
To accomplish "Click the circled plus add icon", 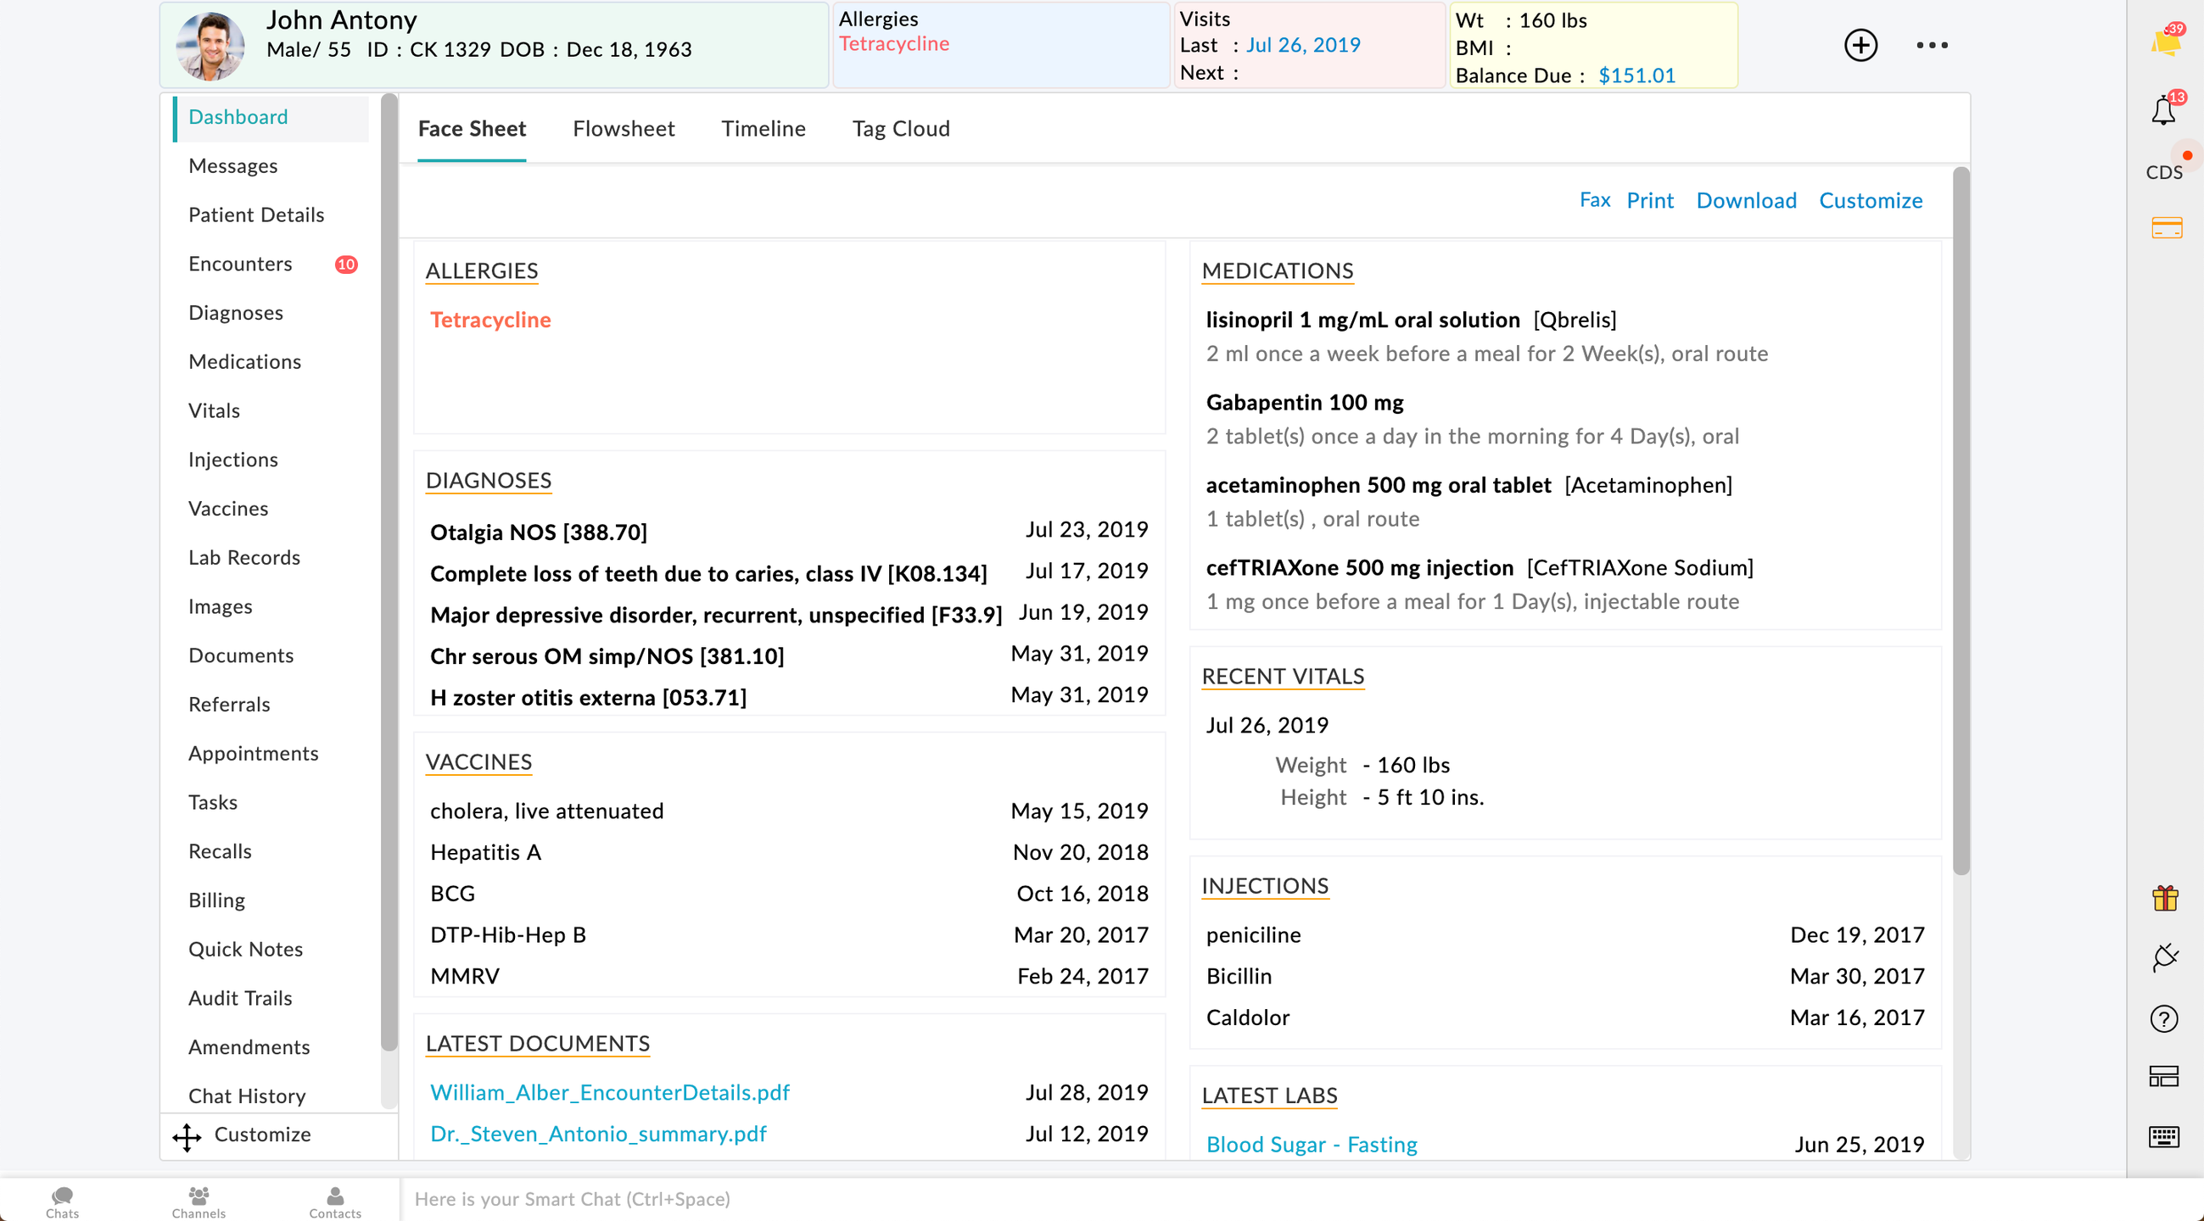I will pos(1860,44).
